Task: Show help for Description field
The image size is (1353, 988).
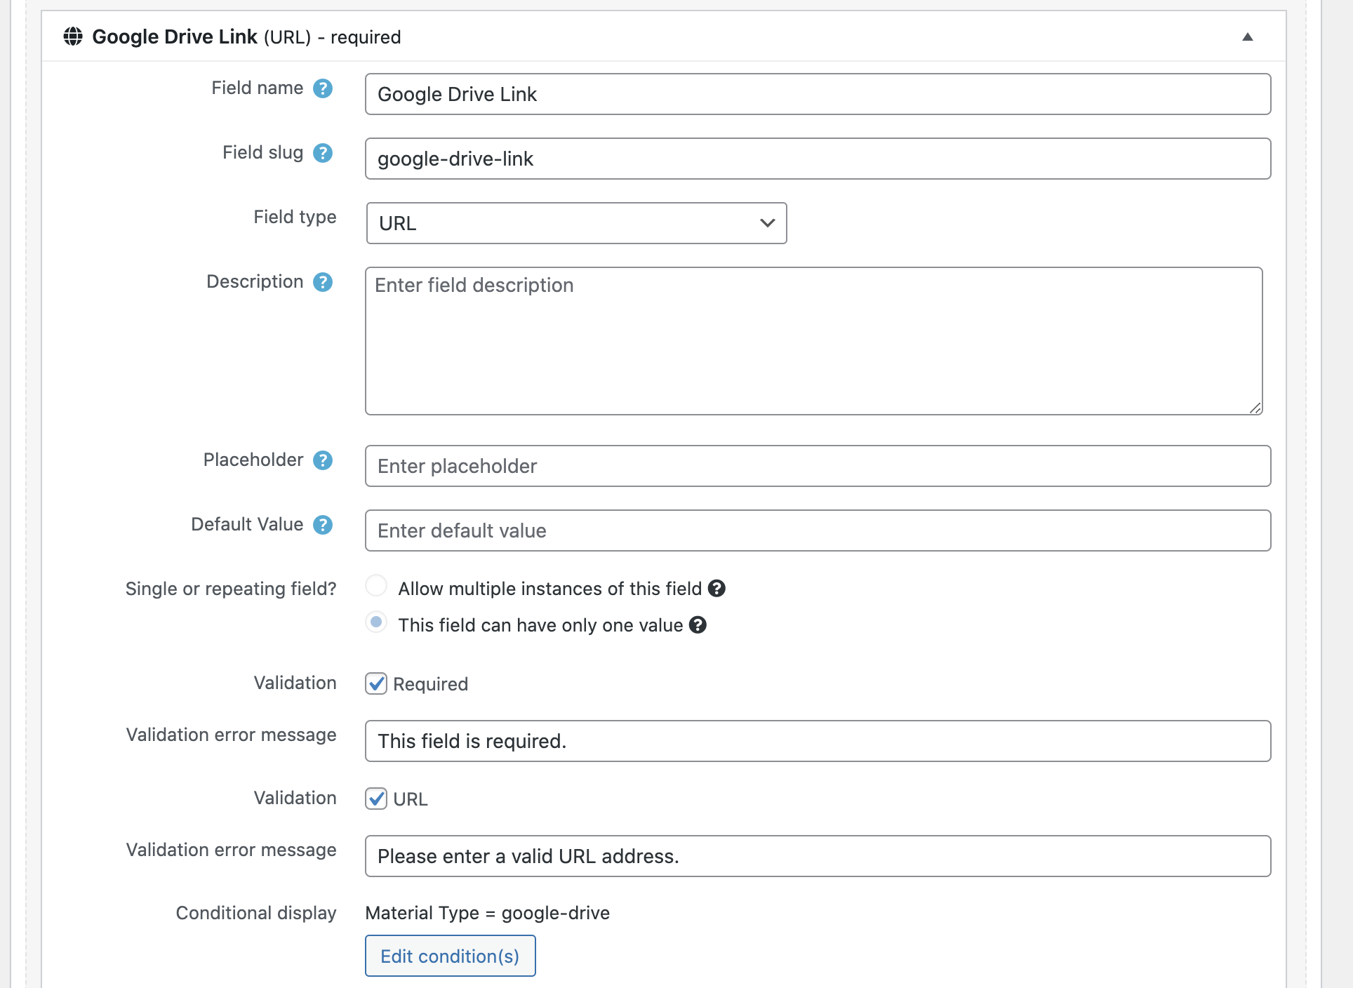Action: point(323,282)
